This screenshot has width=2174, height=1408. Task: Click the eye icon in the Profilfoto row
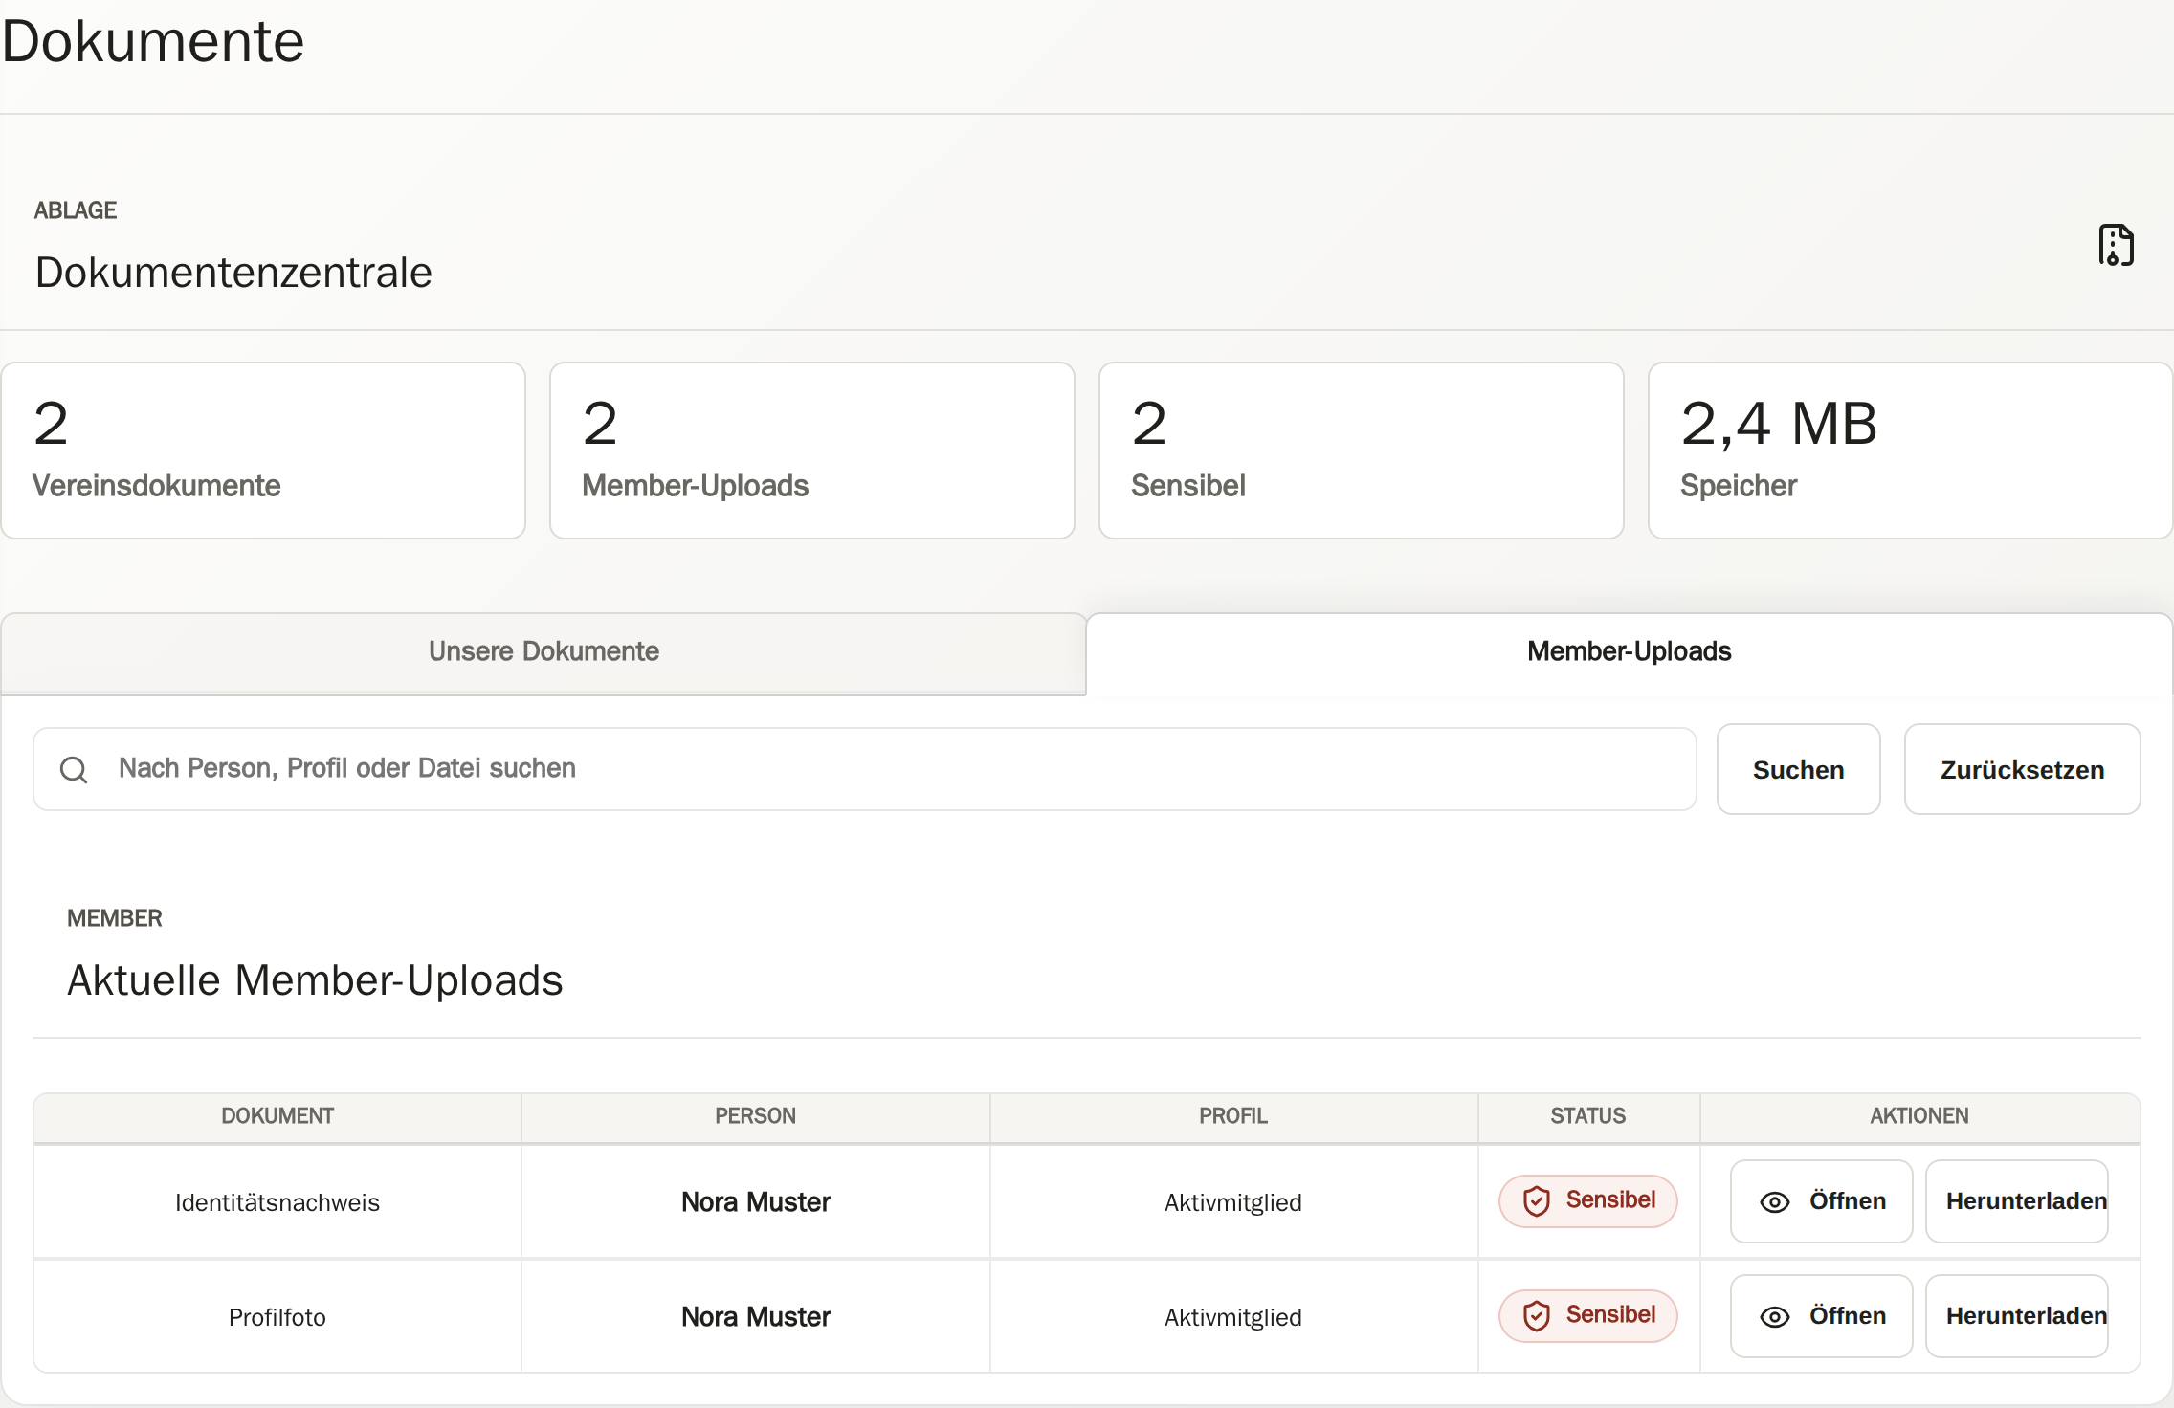click(x=1774, y=1317)
